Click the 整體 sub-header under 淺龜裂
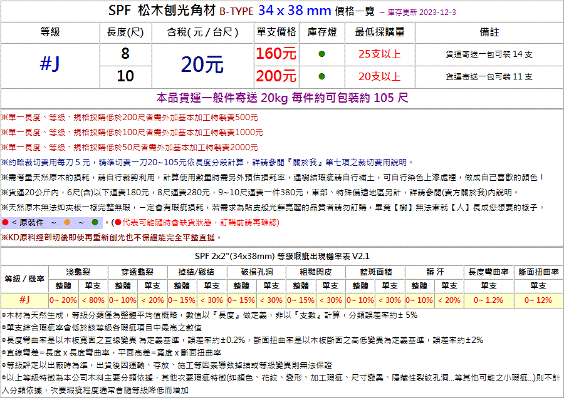This screenshot has height=398, width=564. (x=63, y=286)
